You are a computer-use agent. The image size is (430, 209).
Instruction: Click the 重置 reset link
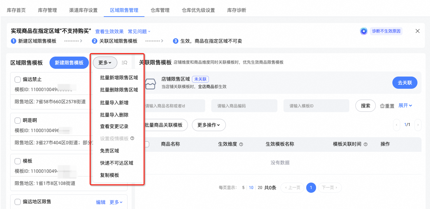click(387, 106)
